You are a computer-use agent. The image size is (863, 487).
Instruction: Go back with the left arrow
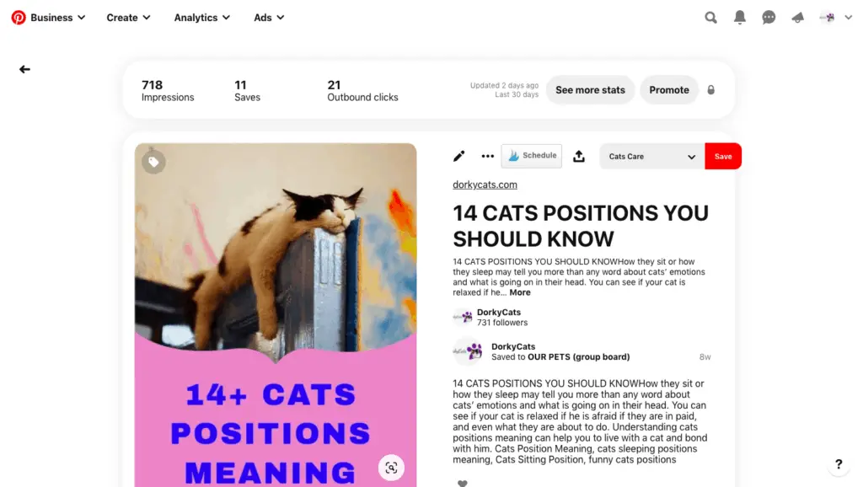click(x=24, y=69)
